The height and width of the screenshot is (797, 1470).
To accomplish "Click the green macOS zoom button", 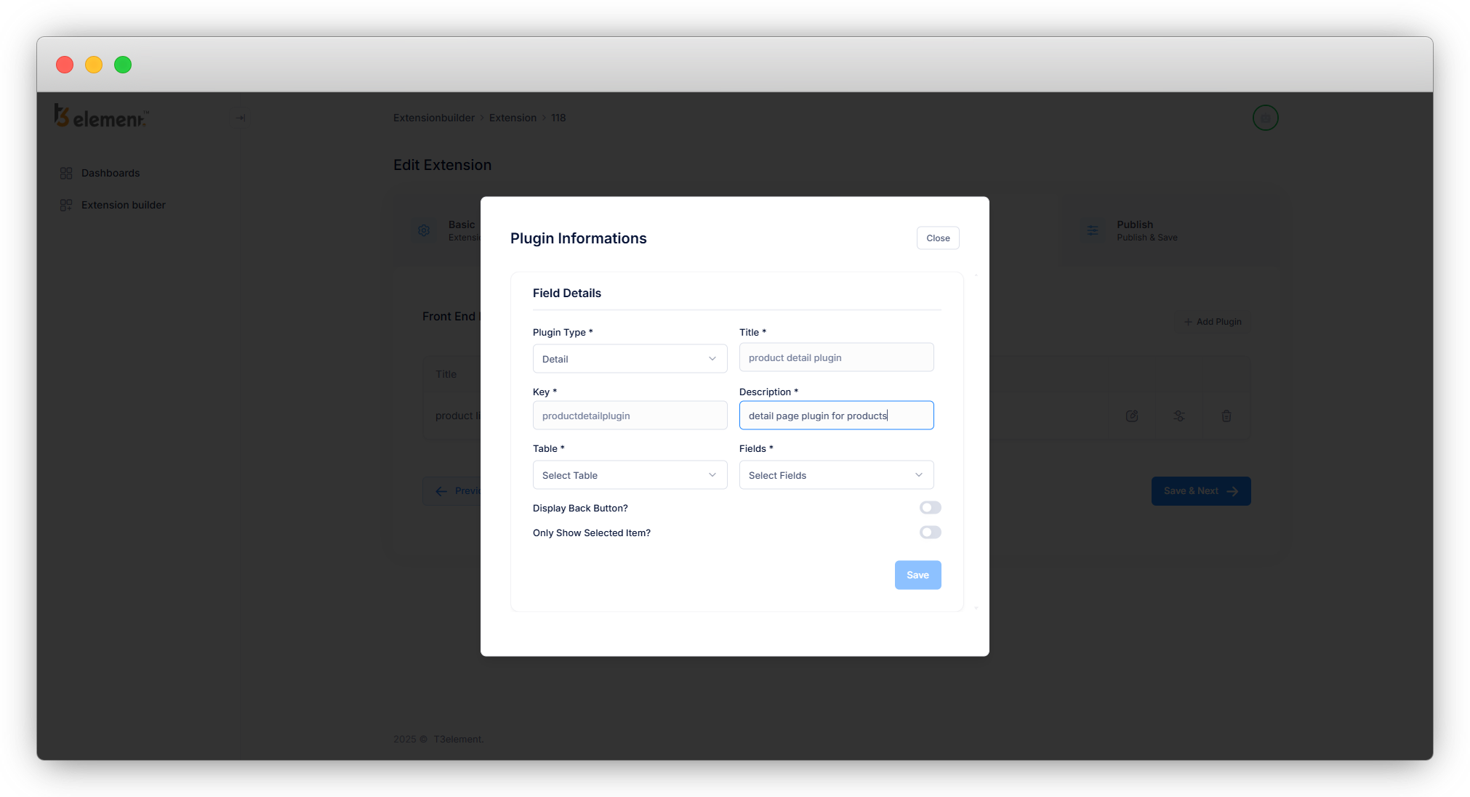I will 123,65.
